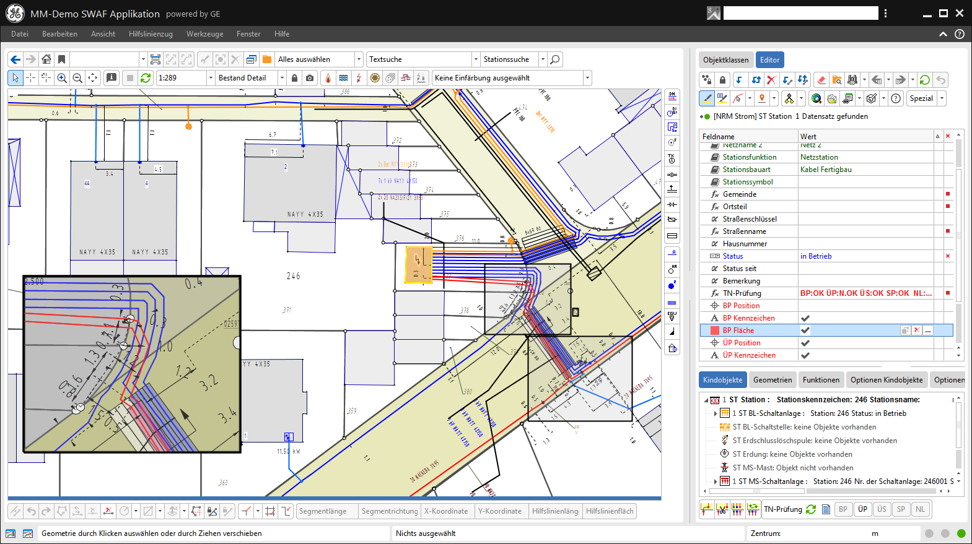Click the binoculars search icon

(852, 80)
